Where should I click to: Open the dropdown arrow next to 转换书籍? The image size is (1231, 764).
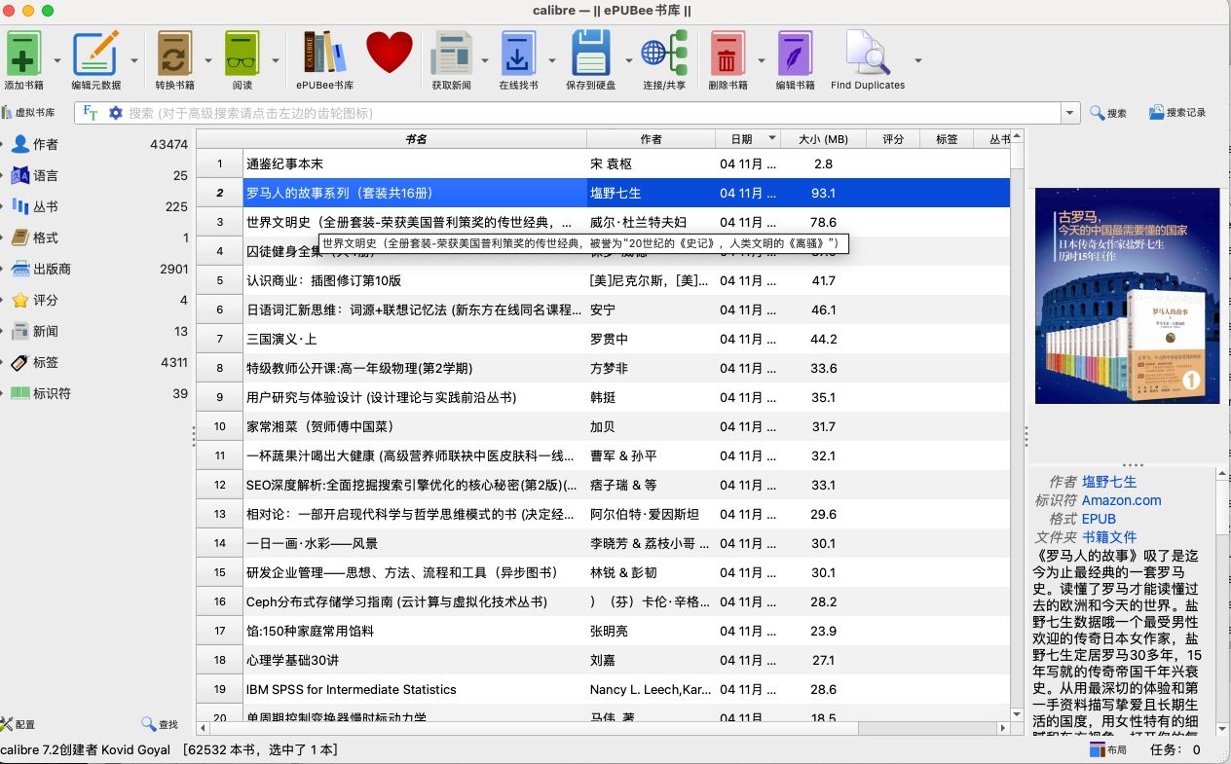(208, 60)
